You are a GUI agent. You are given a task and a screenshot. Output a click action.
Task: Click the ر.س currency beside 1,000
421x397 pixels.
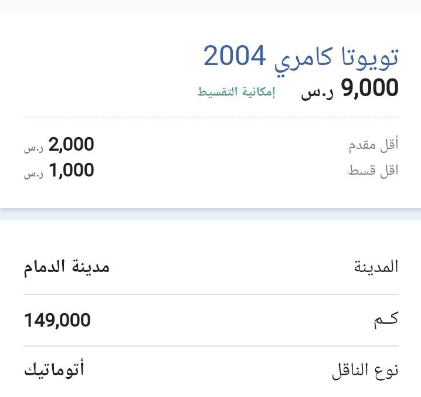(x=33, y=174)
